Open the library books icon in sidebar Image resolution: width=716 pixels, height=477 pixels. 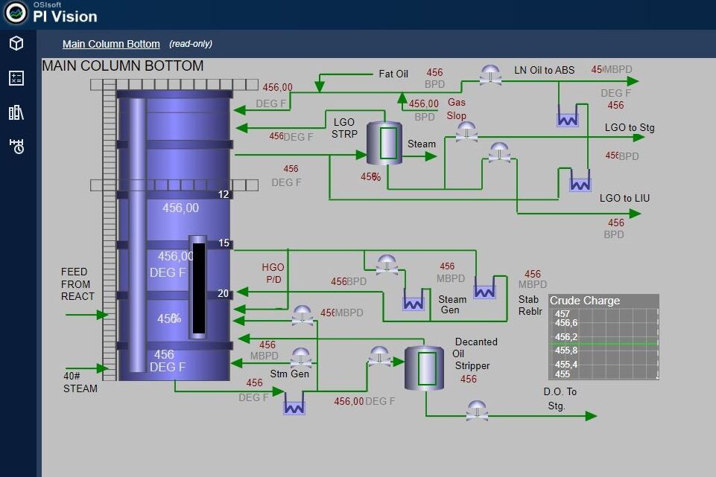click(16, 112)
